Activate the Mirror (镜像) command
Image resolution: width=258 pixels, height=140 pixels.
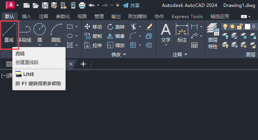[x=116, y=36]
